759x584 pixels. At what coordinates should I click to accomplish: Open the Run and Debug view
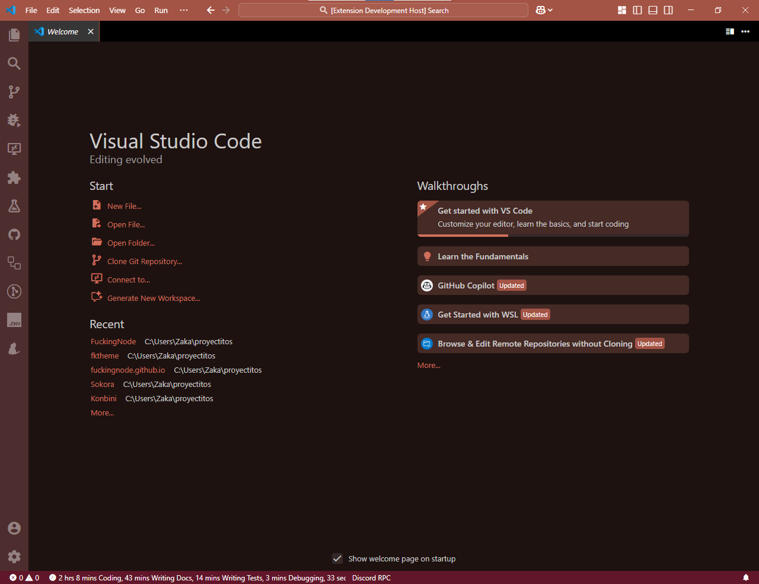[x=14, y=120]
